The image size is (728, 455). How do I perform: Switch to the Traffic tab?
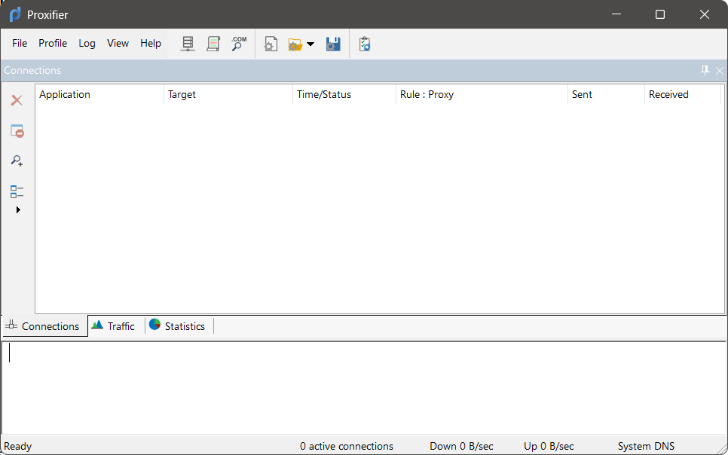[x=113, y=326]
